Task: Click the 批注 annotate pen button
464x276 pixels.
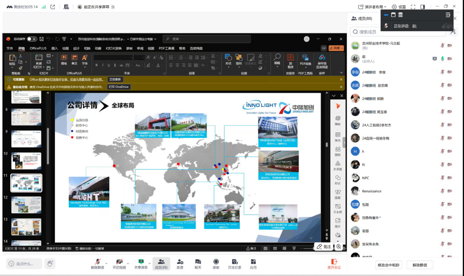Action: 323,246
